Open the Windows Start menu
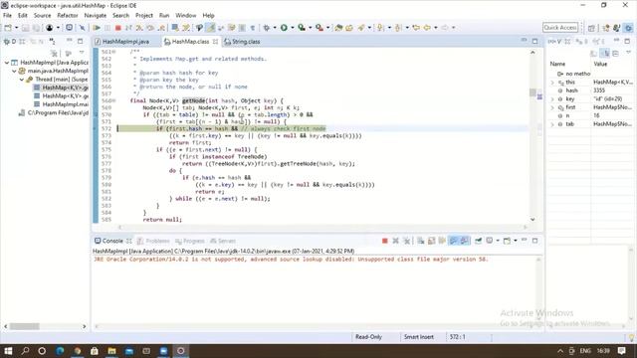Screen dimensions: 637x358 (8, 351)
